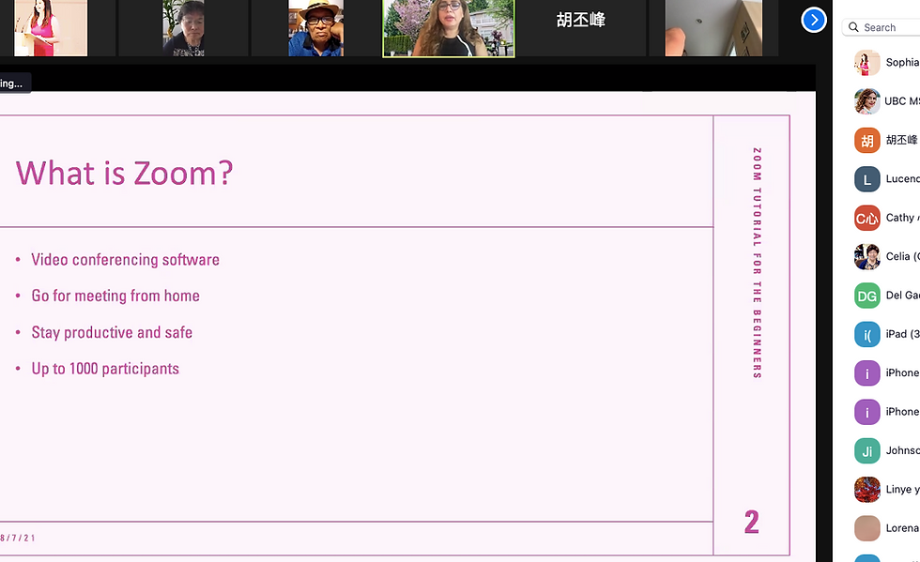Click the slide title What is Zoom?
Viewport: 920px width, 562px height.
point(124,174)
